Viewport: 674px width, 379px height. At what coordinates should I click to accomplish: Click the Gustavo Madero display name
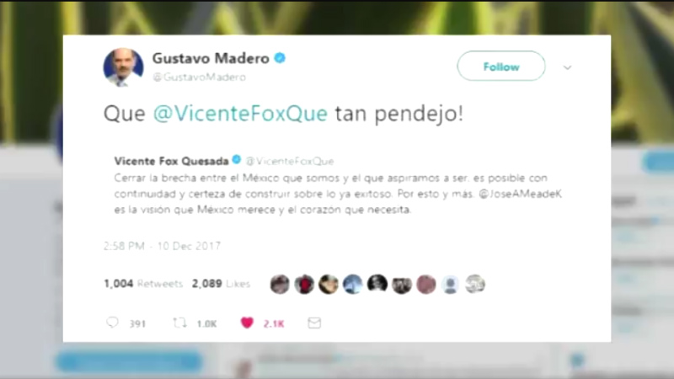(211, 58)
